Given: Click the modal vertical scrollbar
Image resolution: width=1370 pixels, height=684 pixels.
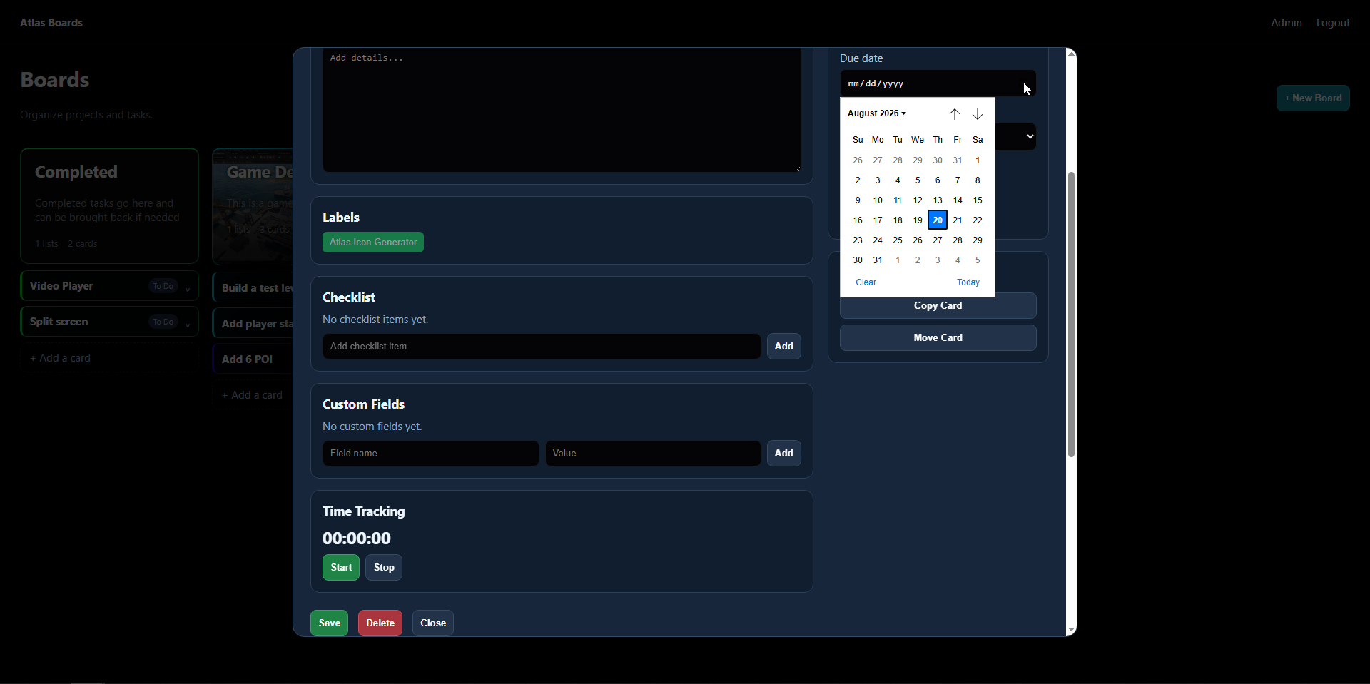Looking at the screenshot, I should point(1071,314).
